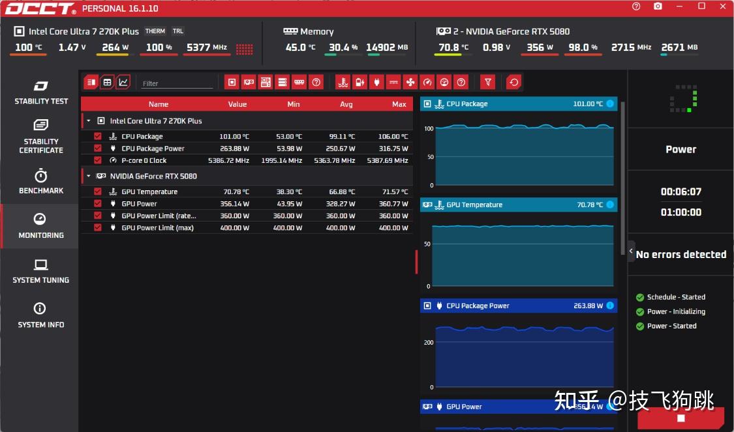
Task: Uncheck the CPU Package Power checkbox
Action: [97, 148]
